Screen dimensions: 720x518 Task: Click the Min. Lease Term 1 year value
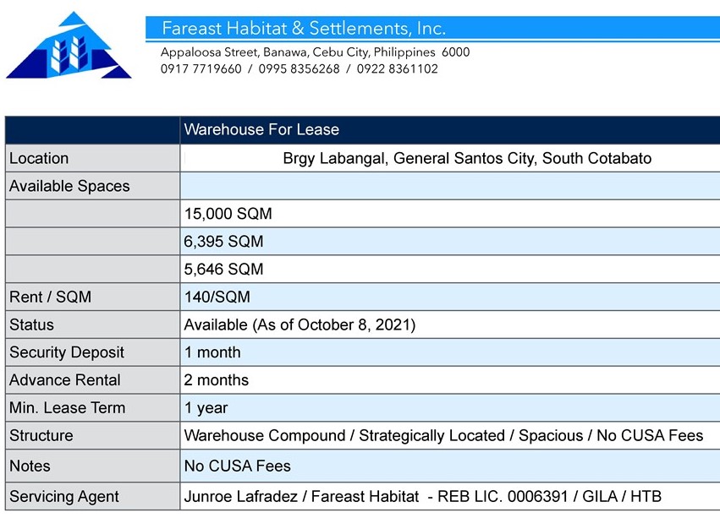pos(206,408)
